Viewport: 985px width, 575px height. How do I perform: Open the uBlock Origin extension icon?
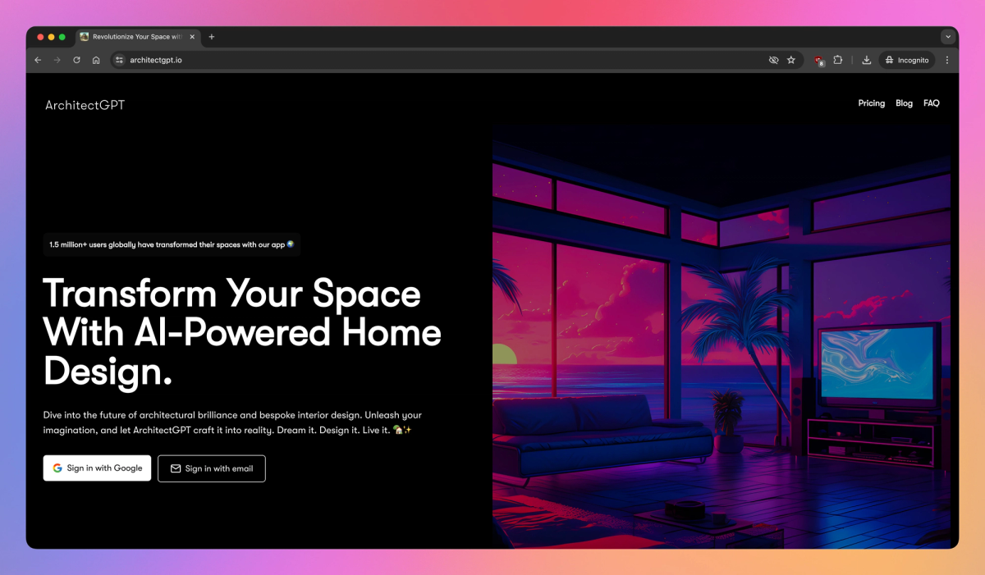[x=819, y=60]
